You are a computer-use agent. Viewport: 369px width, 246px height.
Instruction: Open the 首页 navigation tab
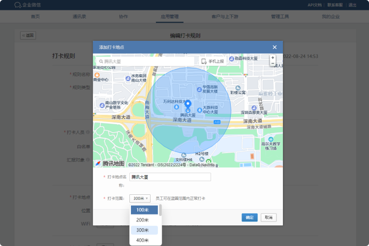pyautogui.click(x=35, y=16)
